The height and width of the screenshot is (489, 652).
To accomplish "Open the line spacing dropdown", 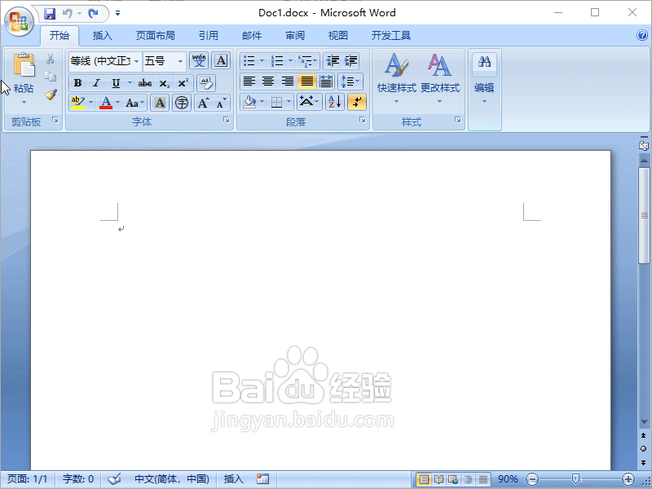I will 350,81.
